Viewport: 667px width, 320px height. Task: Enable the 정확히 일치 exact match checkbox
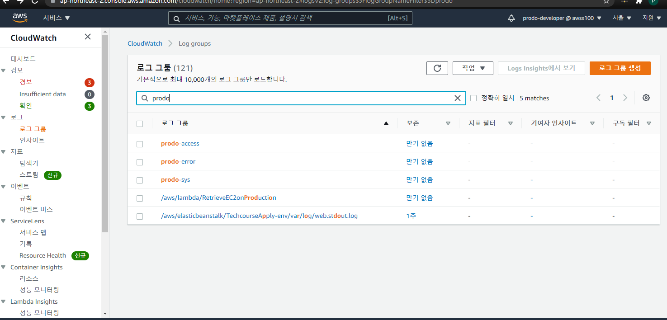[x=473, y=98]
